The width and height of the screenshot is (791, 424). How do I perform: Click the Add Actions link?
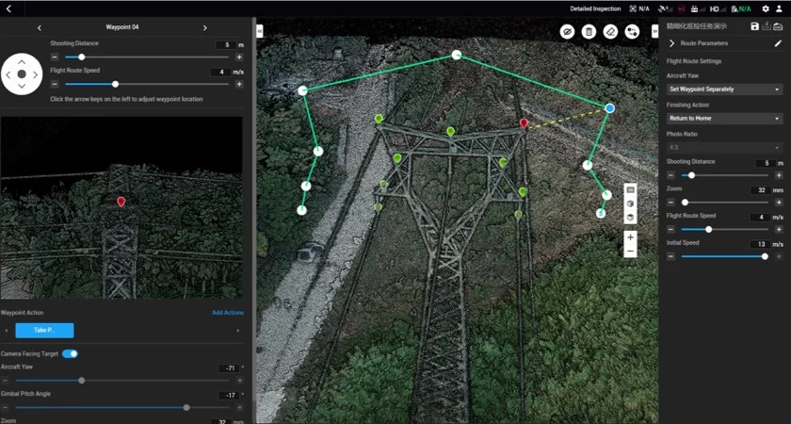coord(228,313)
